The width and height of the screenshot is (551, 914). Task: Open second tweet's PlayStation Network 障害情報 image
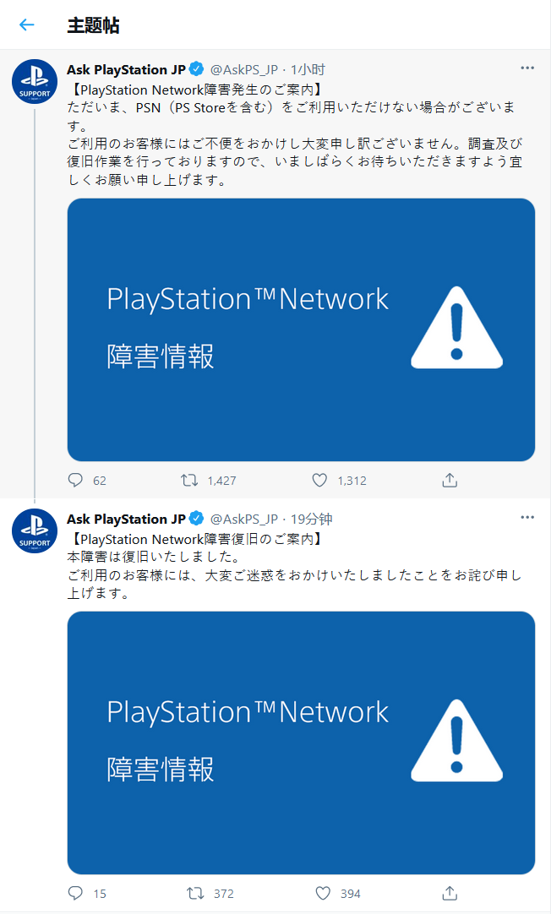[x=301, y=743]
